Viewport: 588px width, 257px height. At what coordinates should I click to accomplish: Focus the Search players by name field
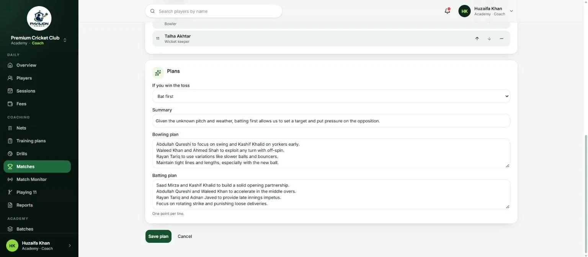214,11
